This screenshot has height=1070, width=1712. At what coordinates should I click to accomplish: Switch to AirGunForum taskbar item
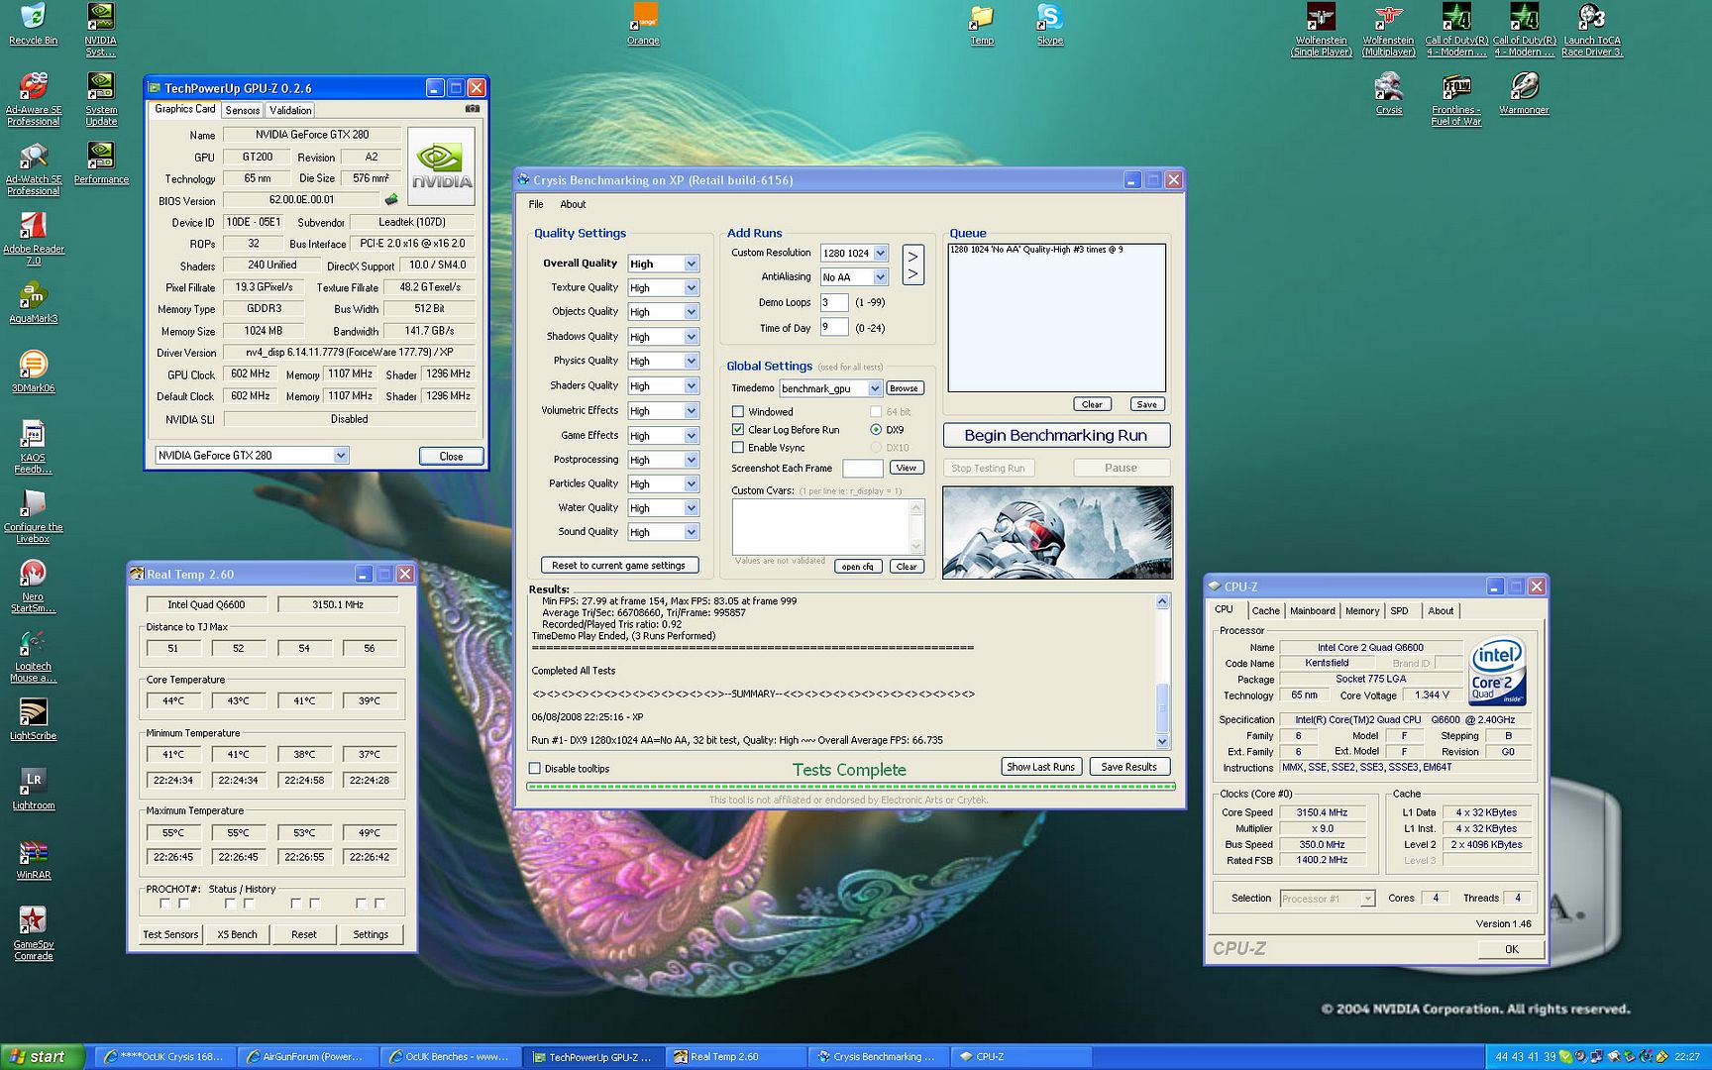point(306,1056)
